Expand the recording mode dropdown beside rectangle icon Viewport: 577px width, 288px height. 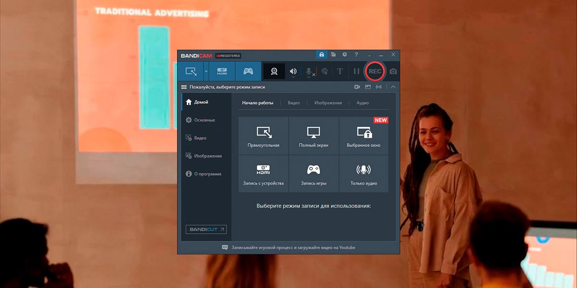[206, 72]
